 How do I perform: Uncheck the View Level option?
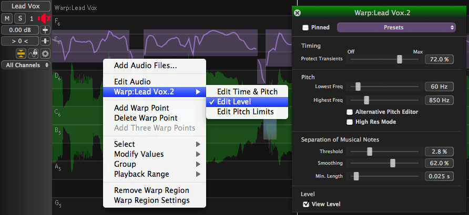306,204
